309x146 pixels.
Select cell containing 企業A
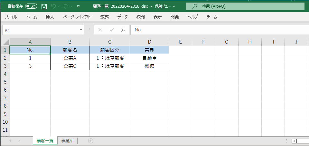(70, 58)
